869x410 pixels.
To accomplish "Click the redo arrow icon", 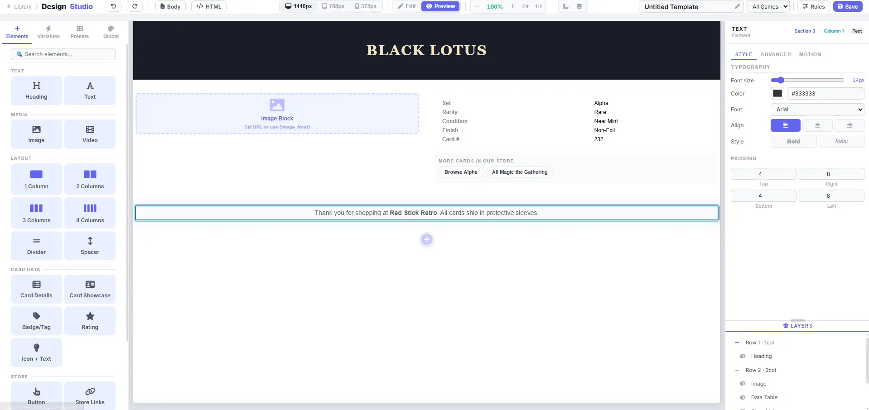I will point(135,6).
